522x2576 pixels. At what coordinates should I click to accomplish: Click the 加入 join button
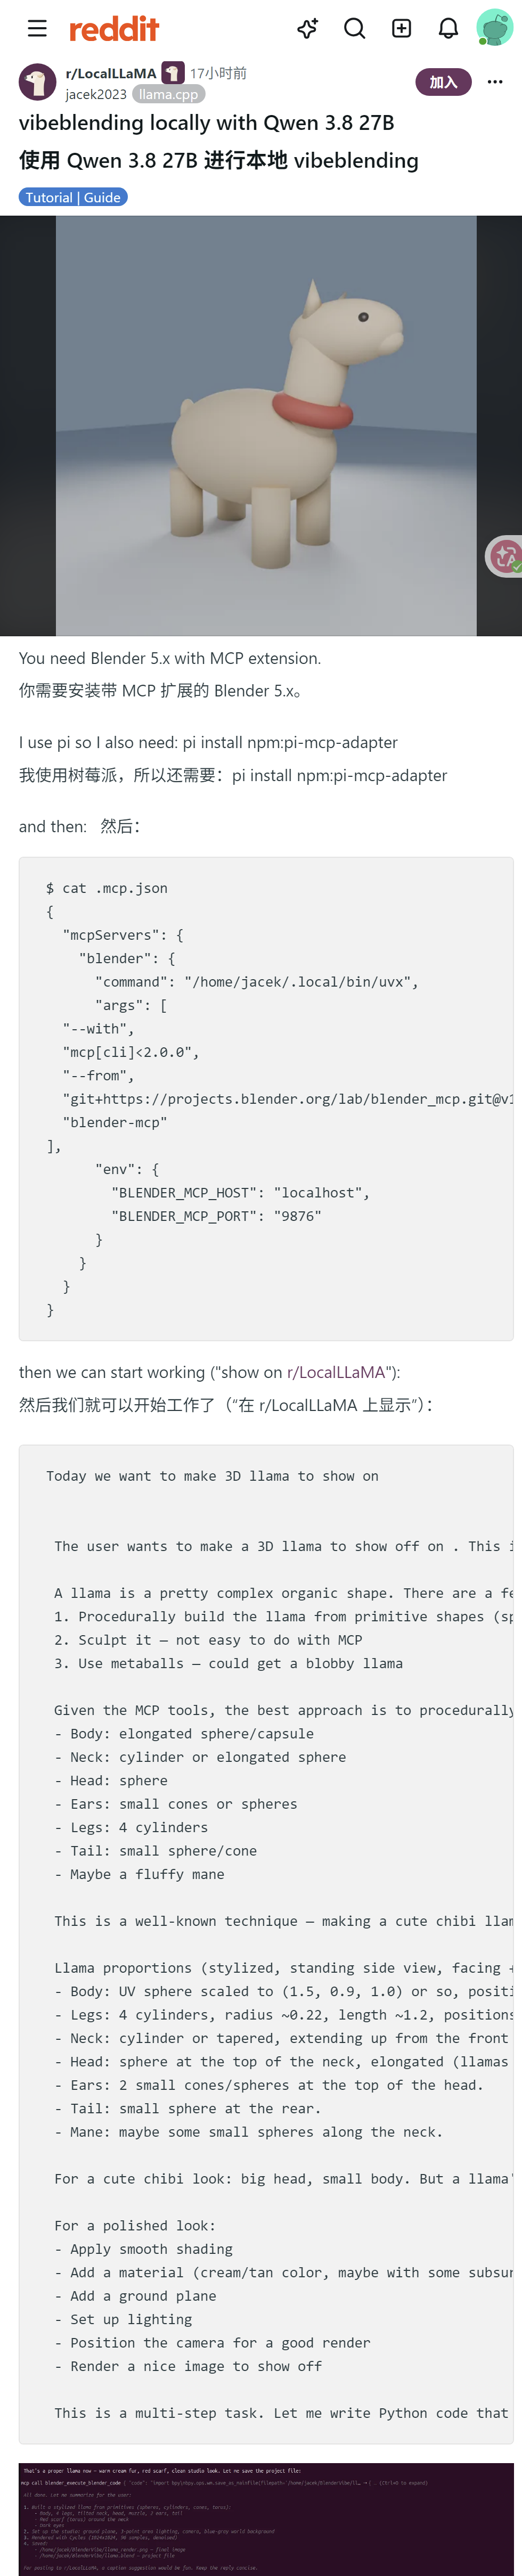click(x=443, y=82)
